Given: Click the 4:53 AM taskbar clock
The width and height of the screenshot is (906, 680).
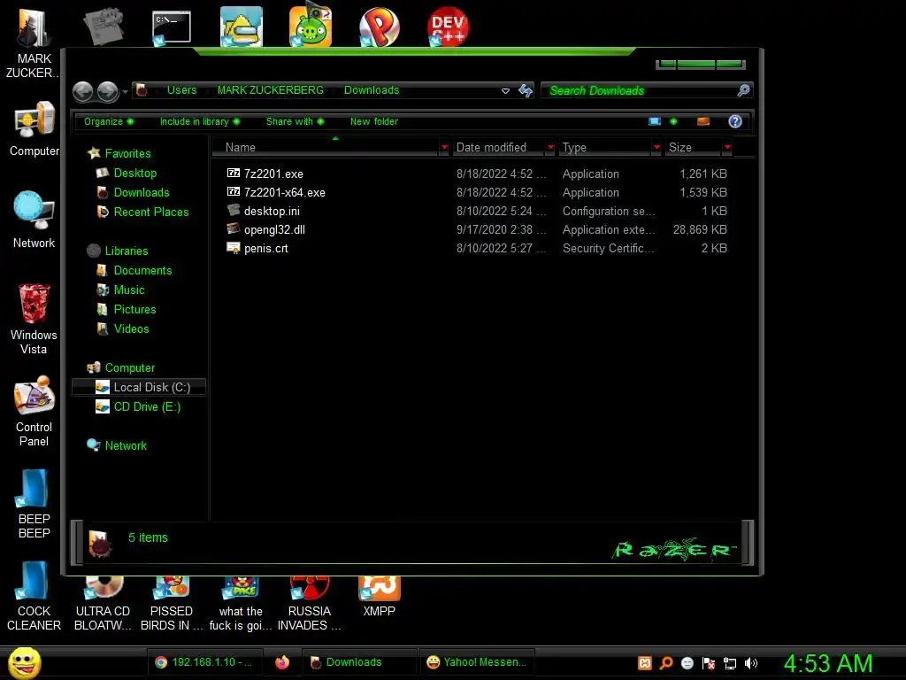Looking at the screenshot, I should (827, 663).
